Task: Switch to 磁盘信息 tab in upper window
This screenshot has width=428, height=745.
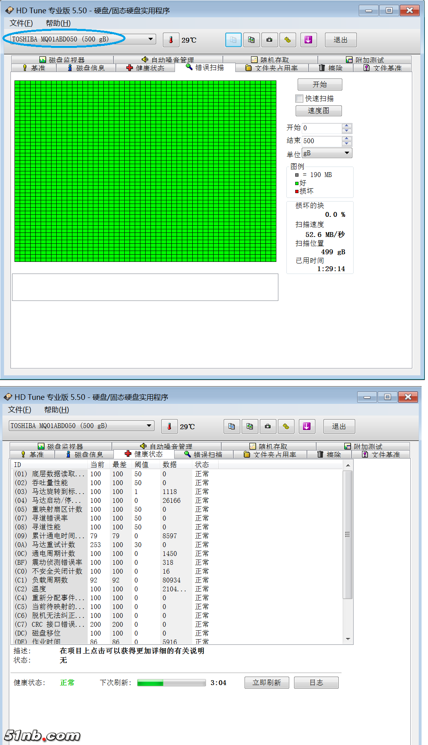Action: point(86,68)
